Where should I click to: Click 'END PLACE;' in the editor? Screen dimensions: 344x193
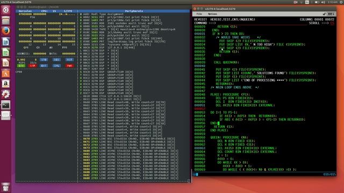(219, 130)
